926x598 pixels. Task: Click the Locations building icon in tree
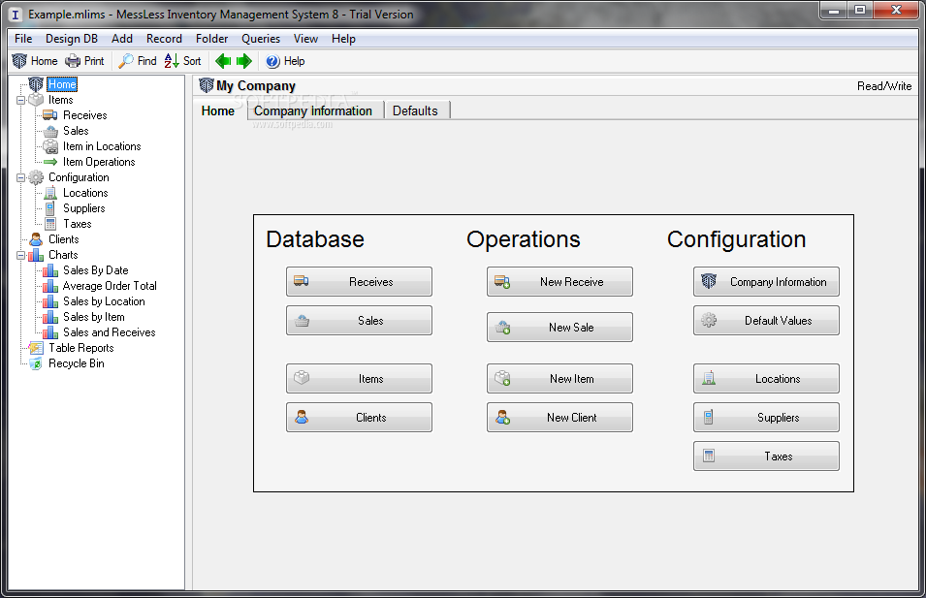pos(50,193)
